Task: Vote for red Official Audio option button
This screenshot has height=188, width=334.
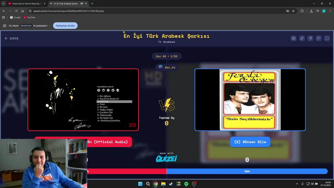Action: point(110,142)
